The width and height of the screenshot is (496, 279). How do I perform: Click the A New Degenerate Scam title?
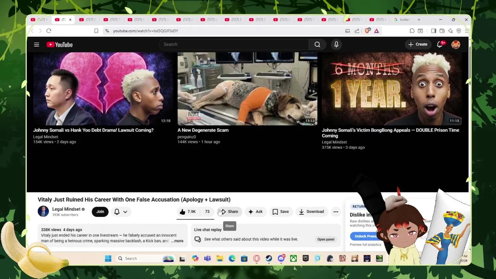203,130
